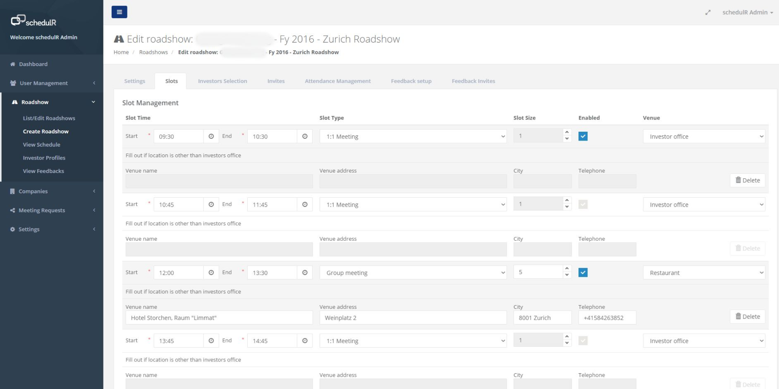Click the Venue name field containing Hotel Storchen
779x389 pixels.
219,318
